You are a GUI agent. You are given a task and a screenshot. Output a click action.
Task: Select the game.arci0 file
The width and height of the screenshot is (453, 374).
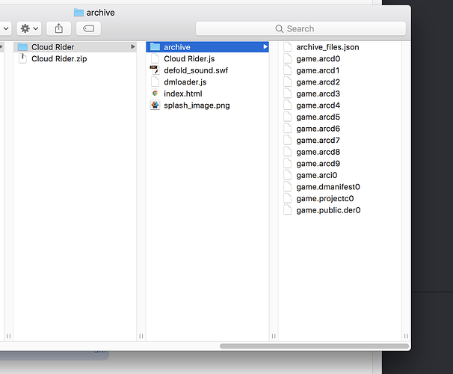tap(316, 176)
